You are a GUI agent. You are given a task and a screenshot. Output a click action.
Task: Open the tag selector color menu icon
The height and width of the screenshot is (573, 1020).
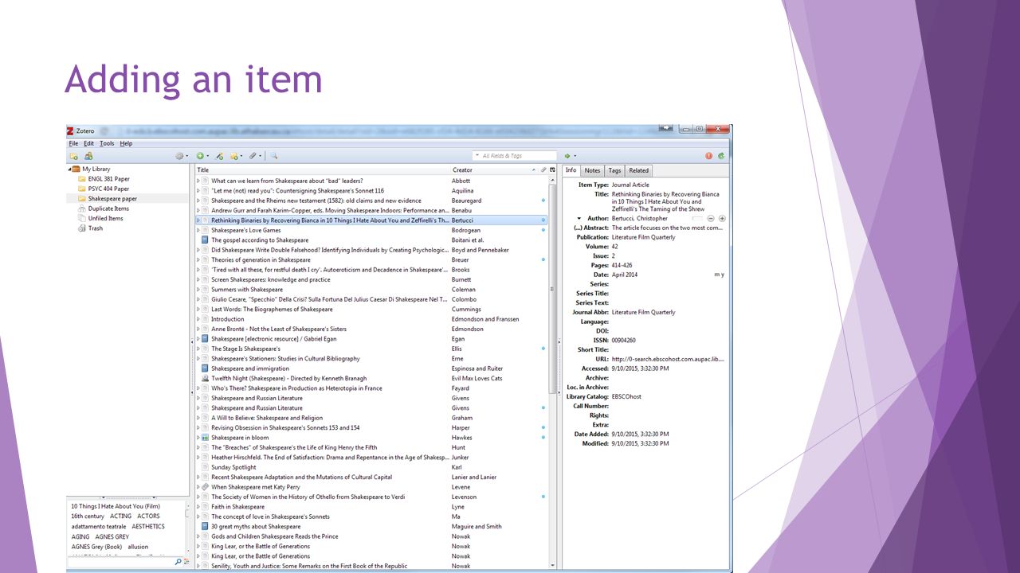pos(186,562)
